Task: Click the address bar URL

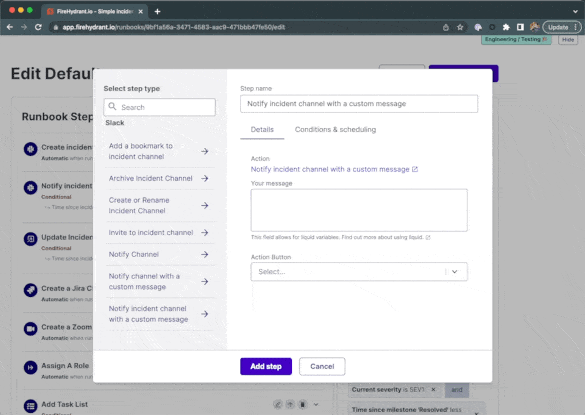Action: pyautogui.click(x=174, y=27)
